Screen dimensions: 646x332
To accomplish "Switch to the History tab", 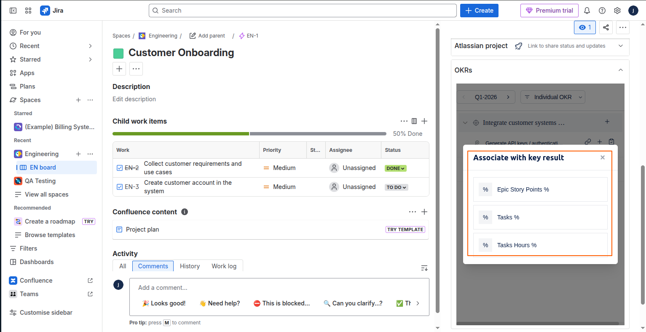I will click(190, 266).
